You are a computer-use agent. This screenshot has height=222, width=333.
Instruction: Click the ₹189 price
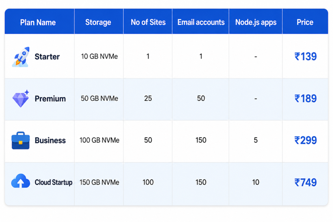coord(305,99)
